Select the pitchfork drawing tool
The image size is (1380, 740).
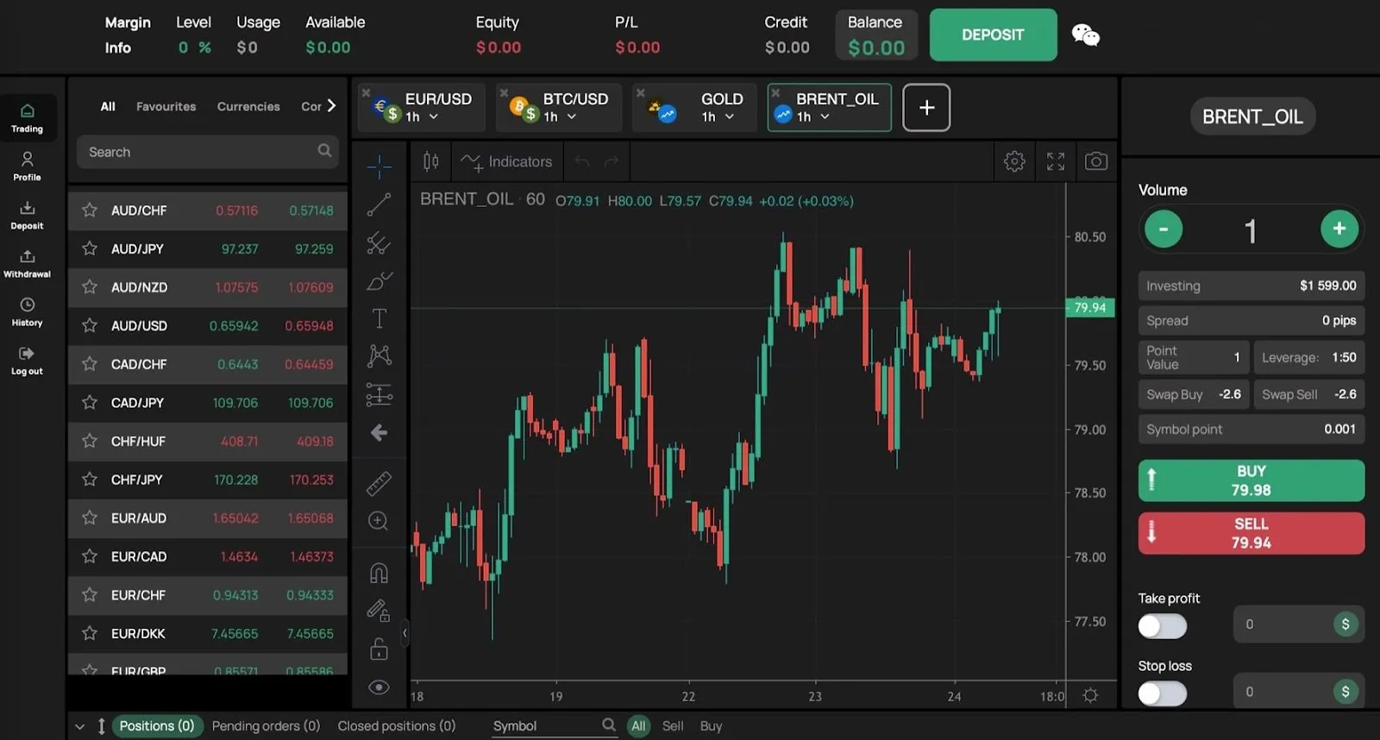[379, 242]
